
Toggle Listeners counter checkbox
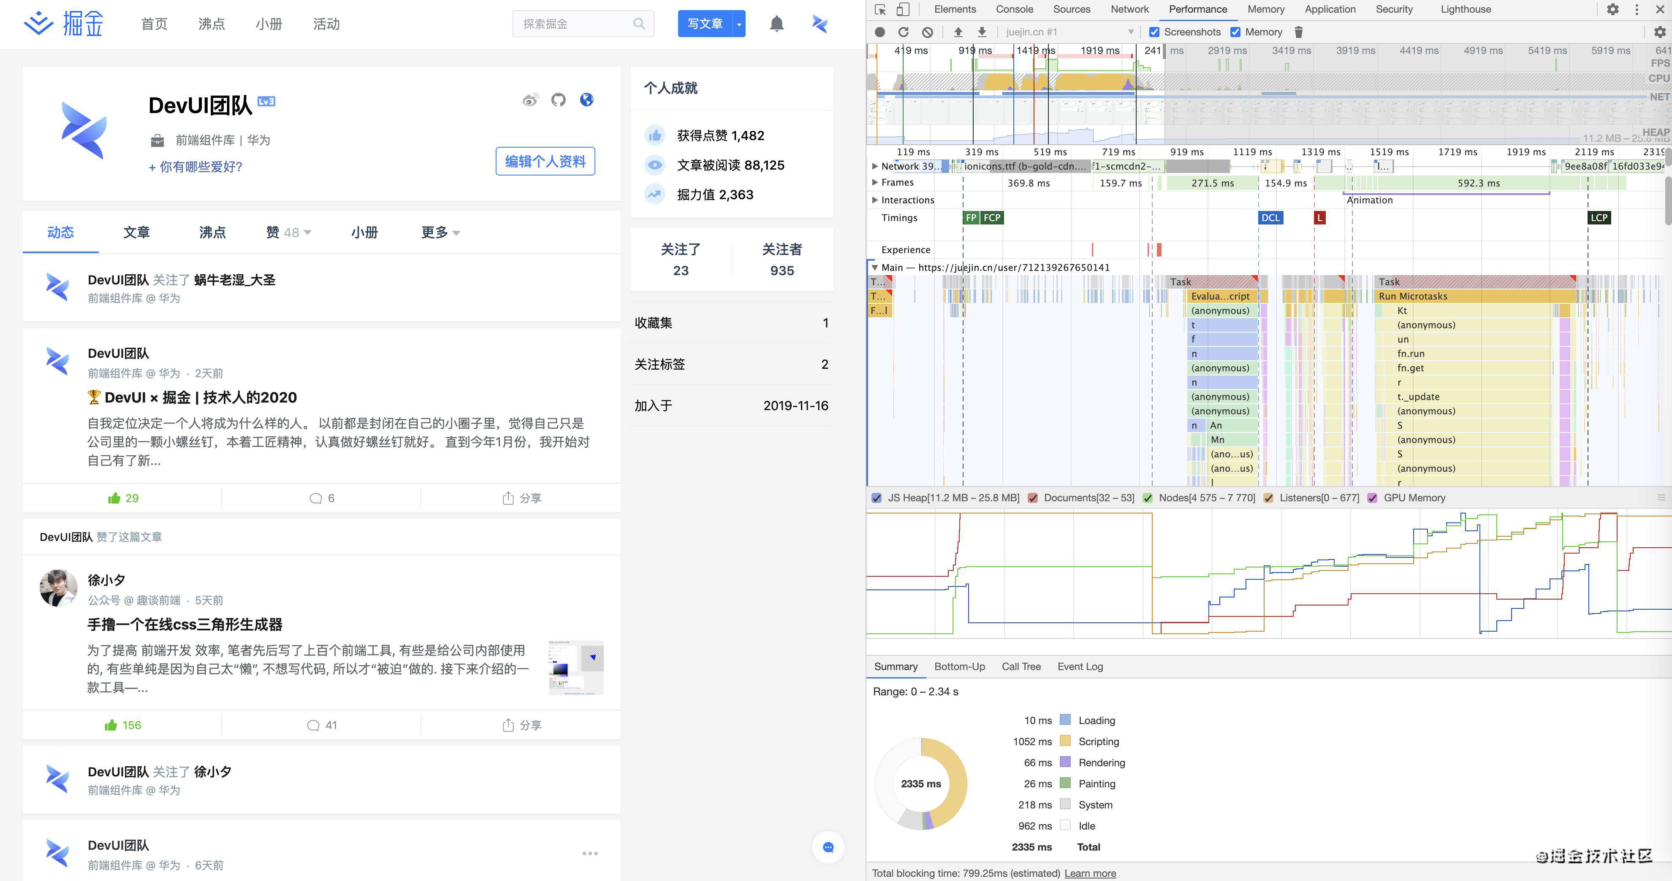pyautogui.click(x=1268, y=497)
